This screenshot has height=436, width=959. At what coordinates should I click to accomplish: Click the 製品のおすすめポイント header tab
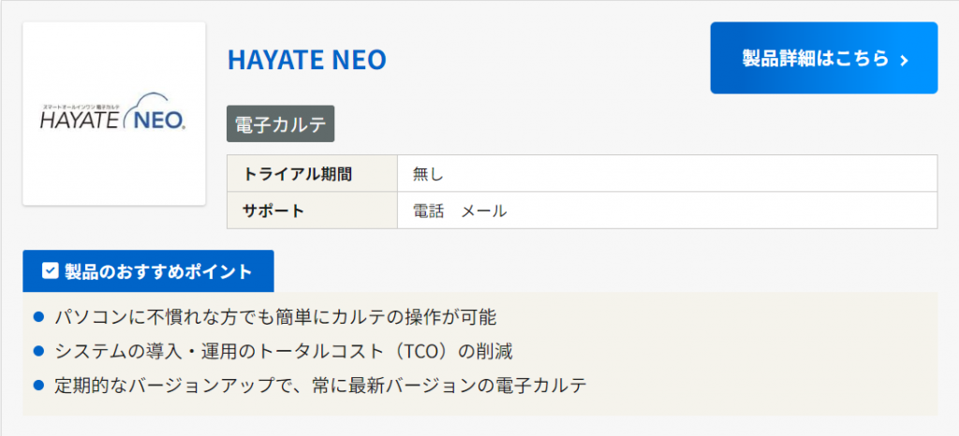click(148, 271)
